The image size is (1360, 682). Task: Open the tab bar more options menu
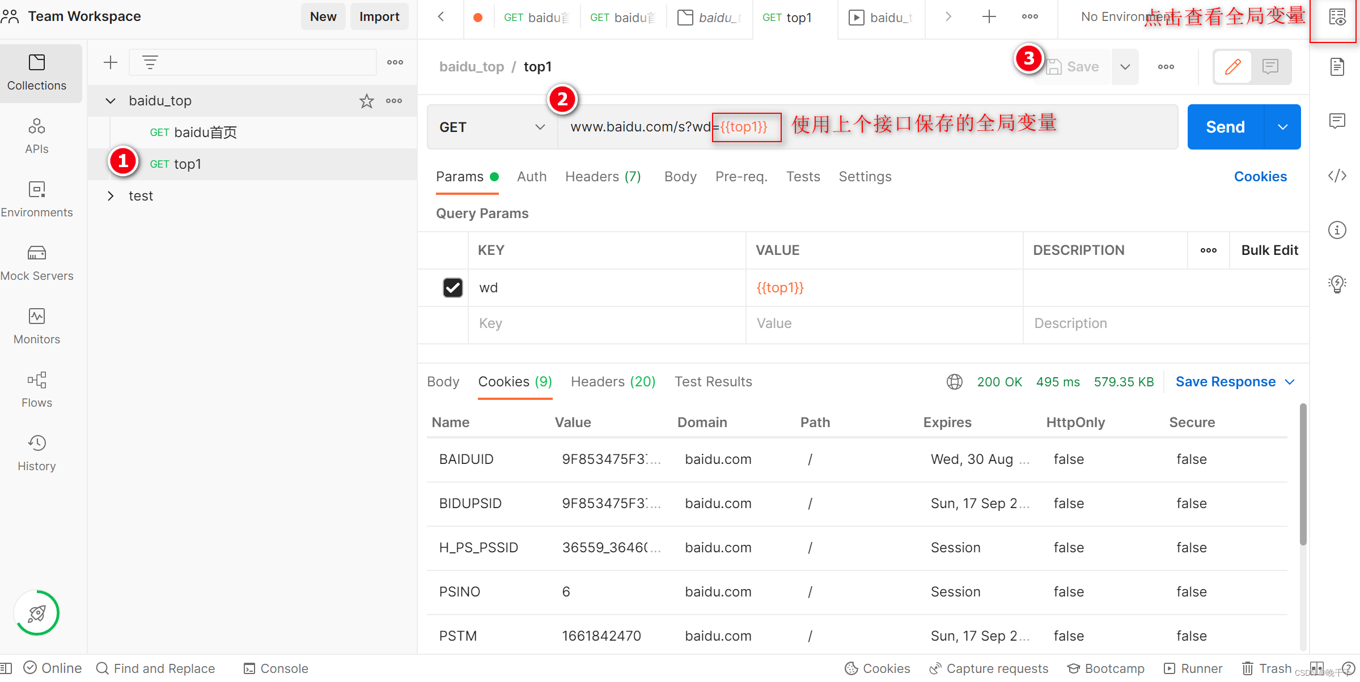point(1030,17)
